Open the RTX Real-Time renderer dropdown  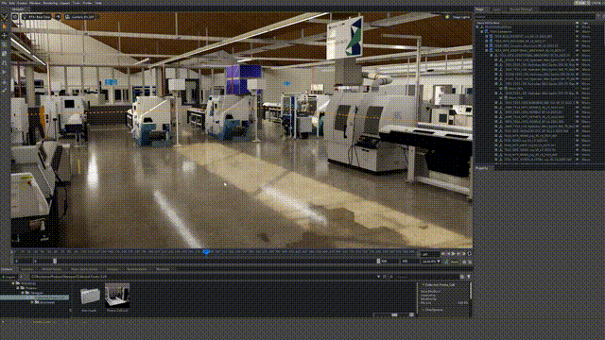(37, 17)
